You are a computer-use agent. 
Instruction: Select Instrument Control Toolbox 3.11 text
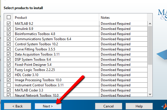coord(39,85)
